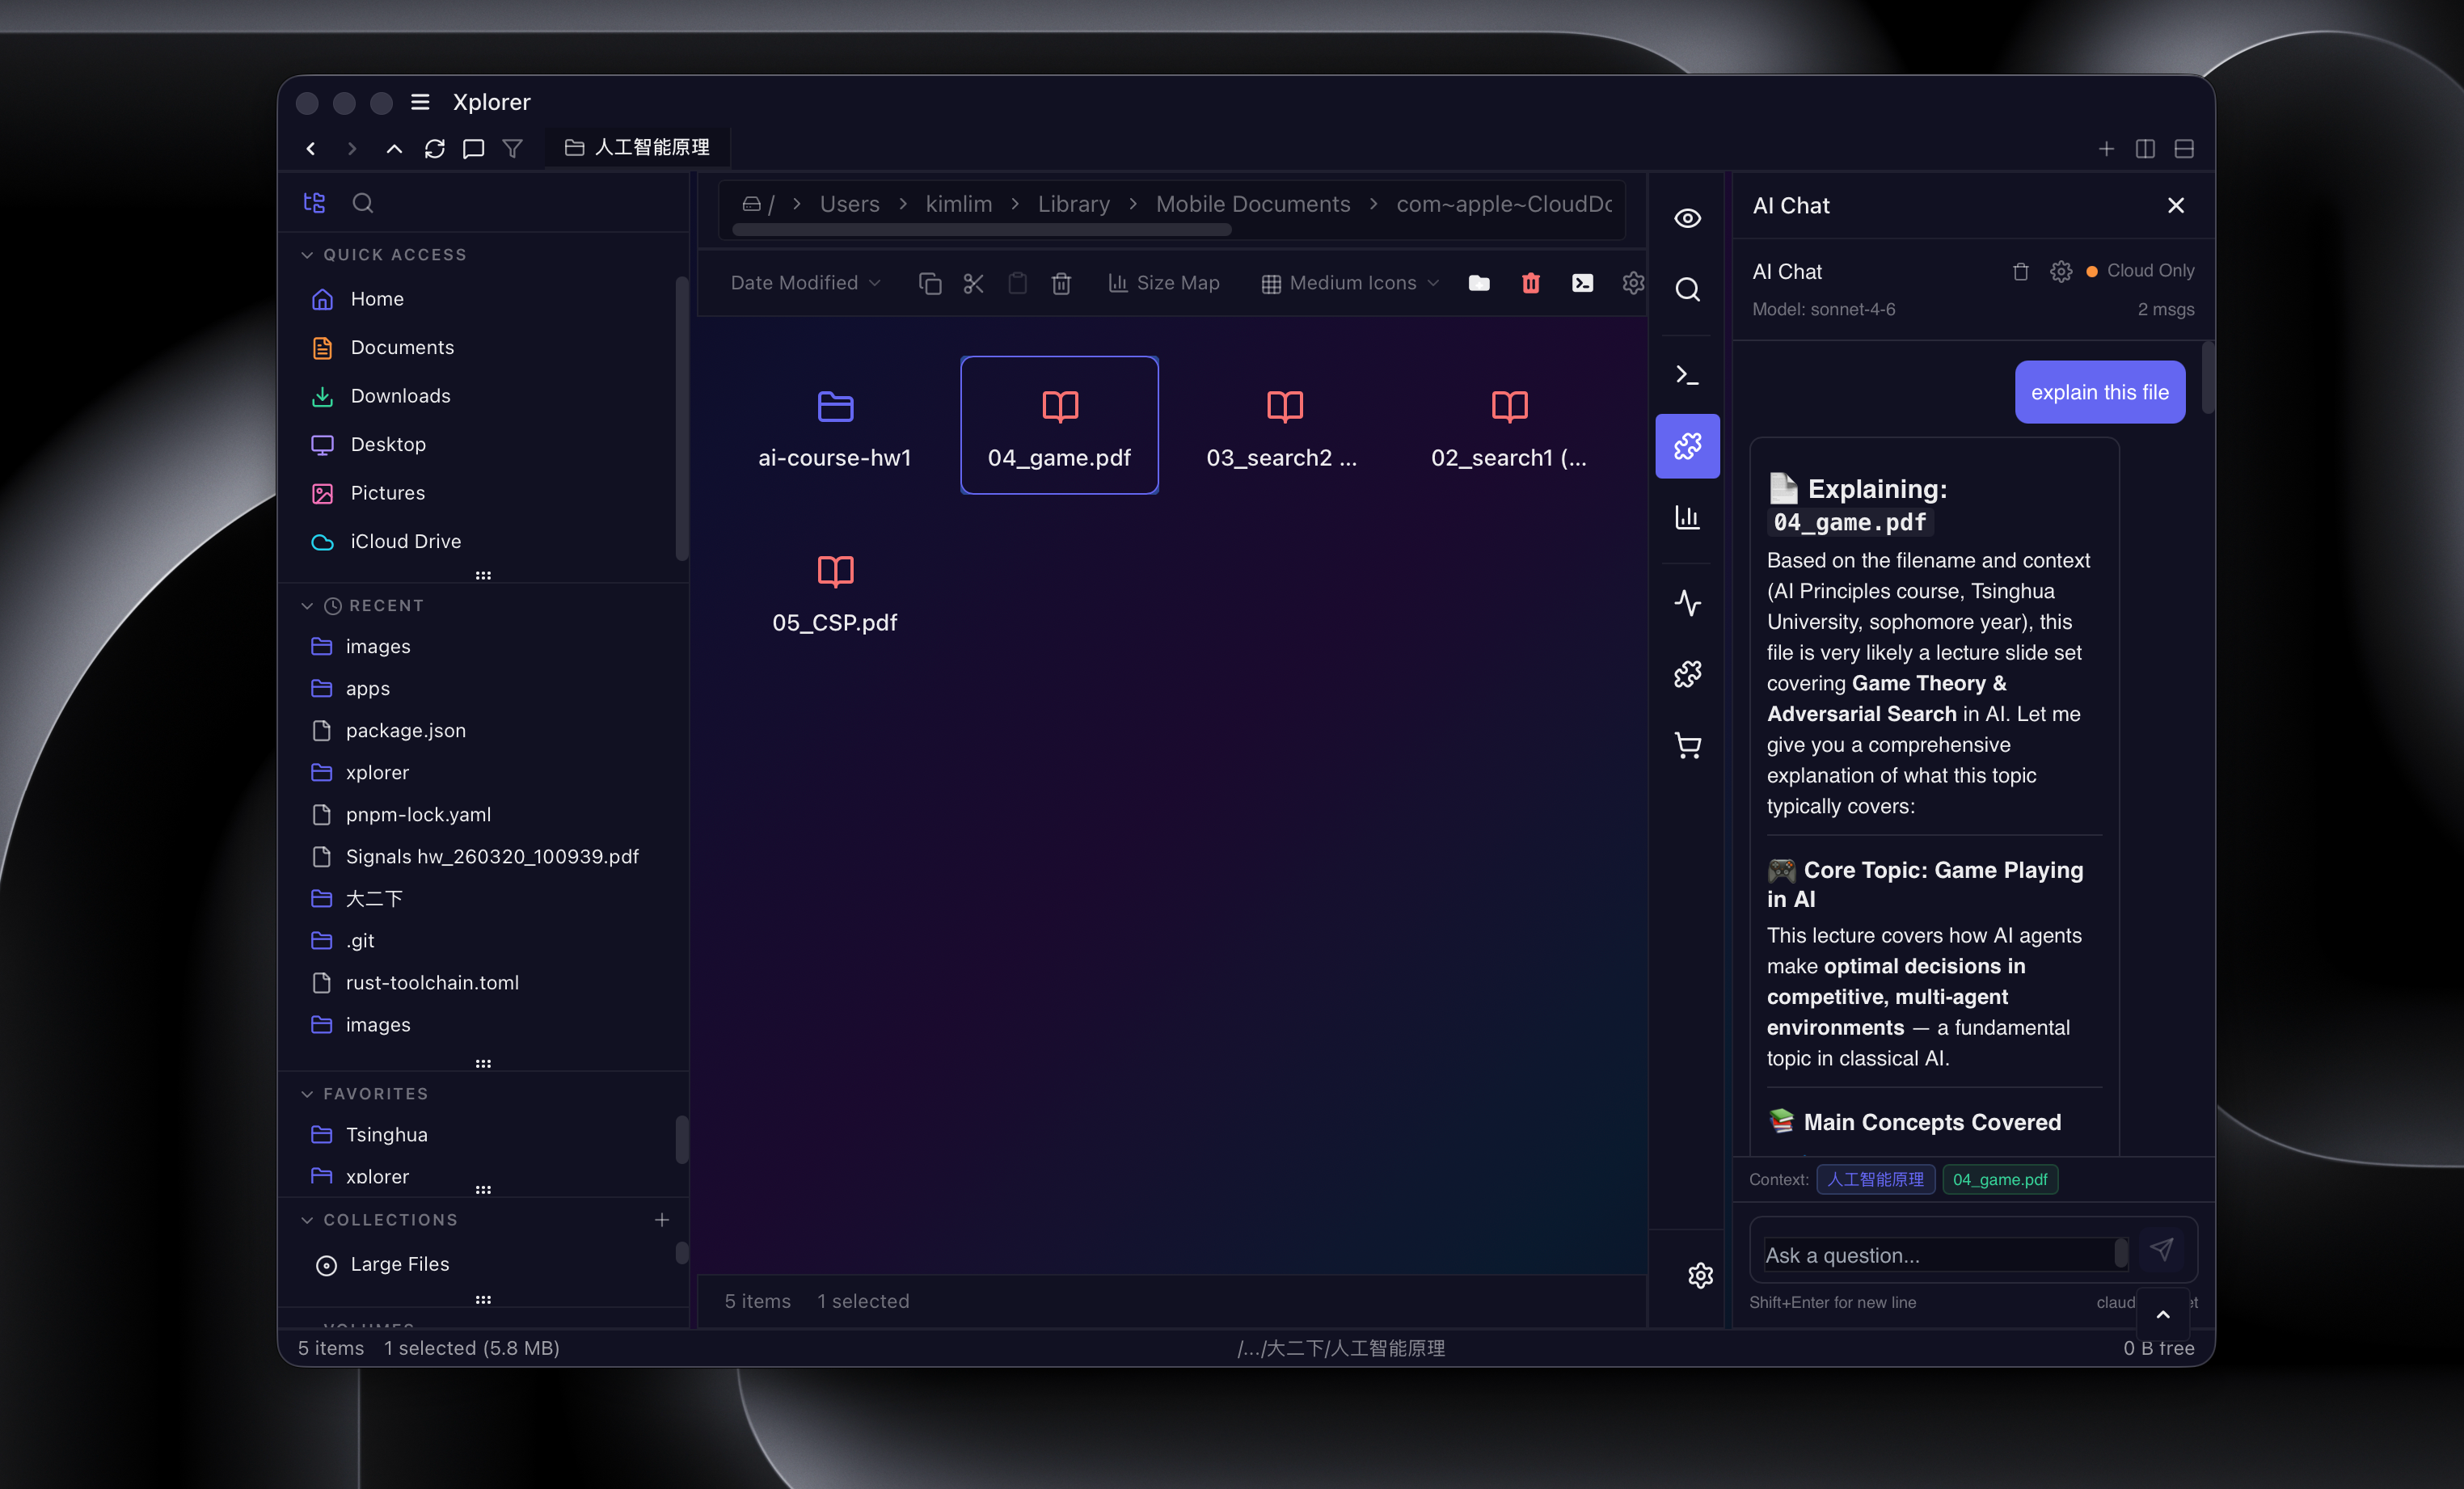The width and height of the screenshot is (2464, 1489).
Task: Go back with the left arrow
Action: click(x=311, y=148)
